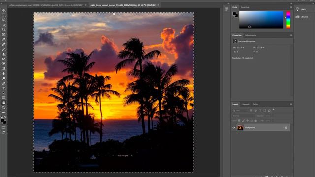Select the Frame tool

(4, 34)
